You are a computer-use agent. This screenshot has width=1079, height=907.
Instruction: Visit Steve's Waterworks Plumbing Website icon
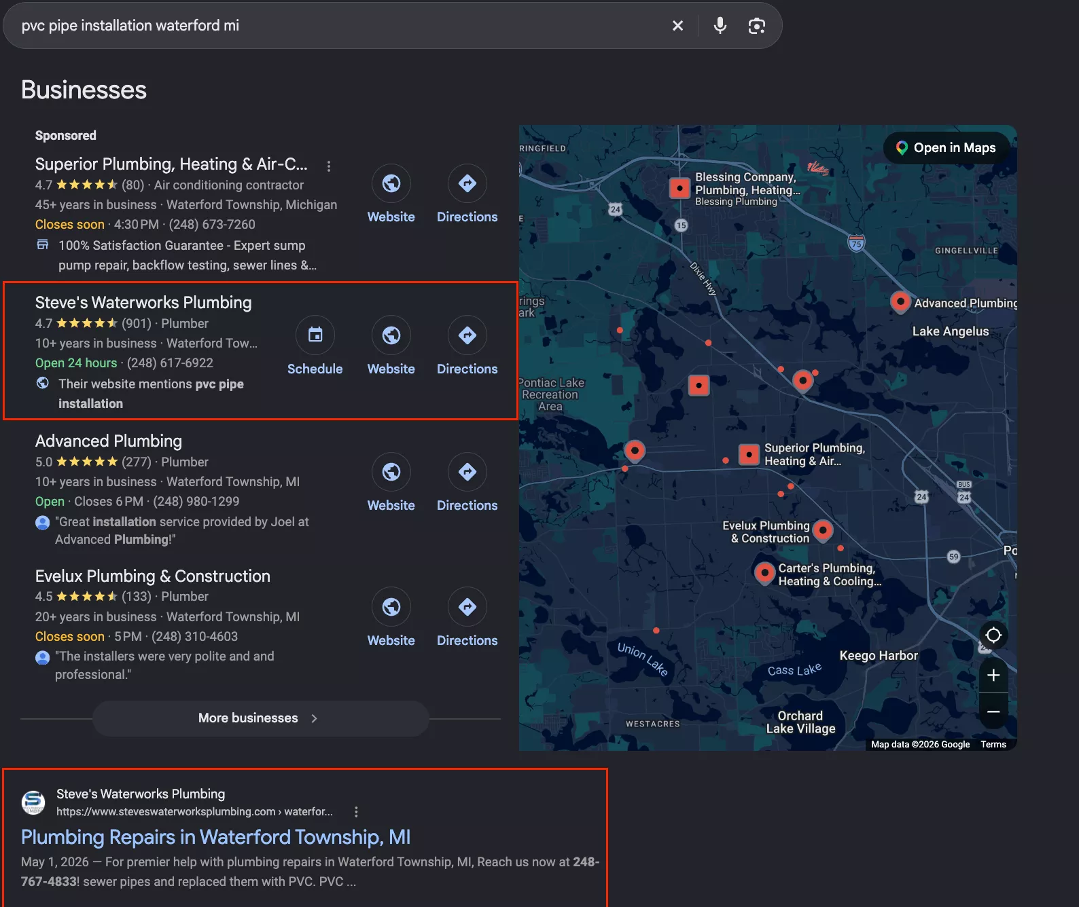(391, 335)
